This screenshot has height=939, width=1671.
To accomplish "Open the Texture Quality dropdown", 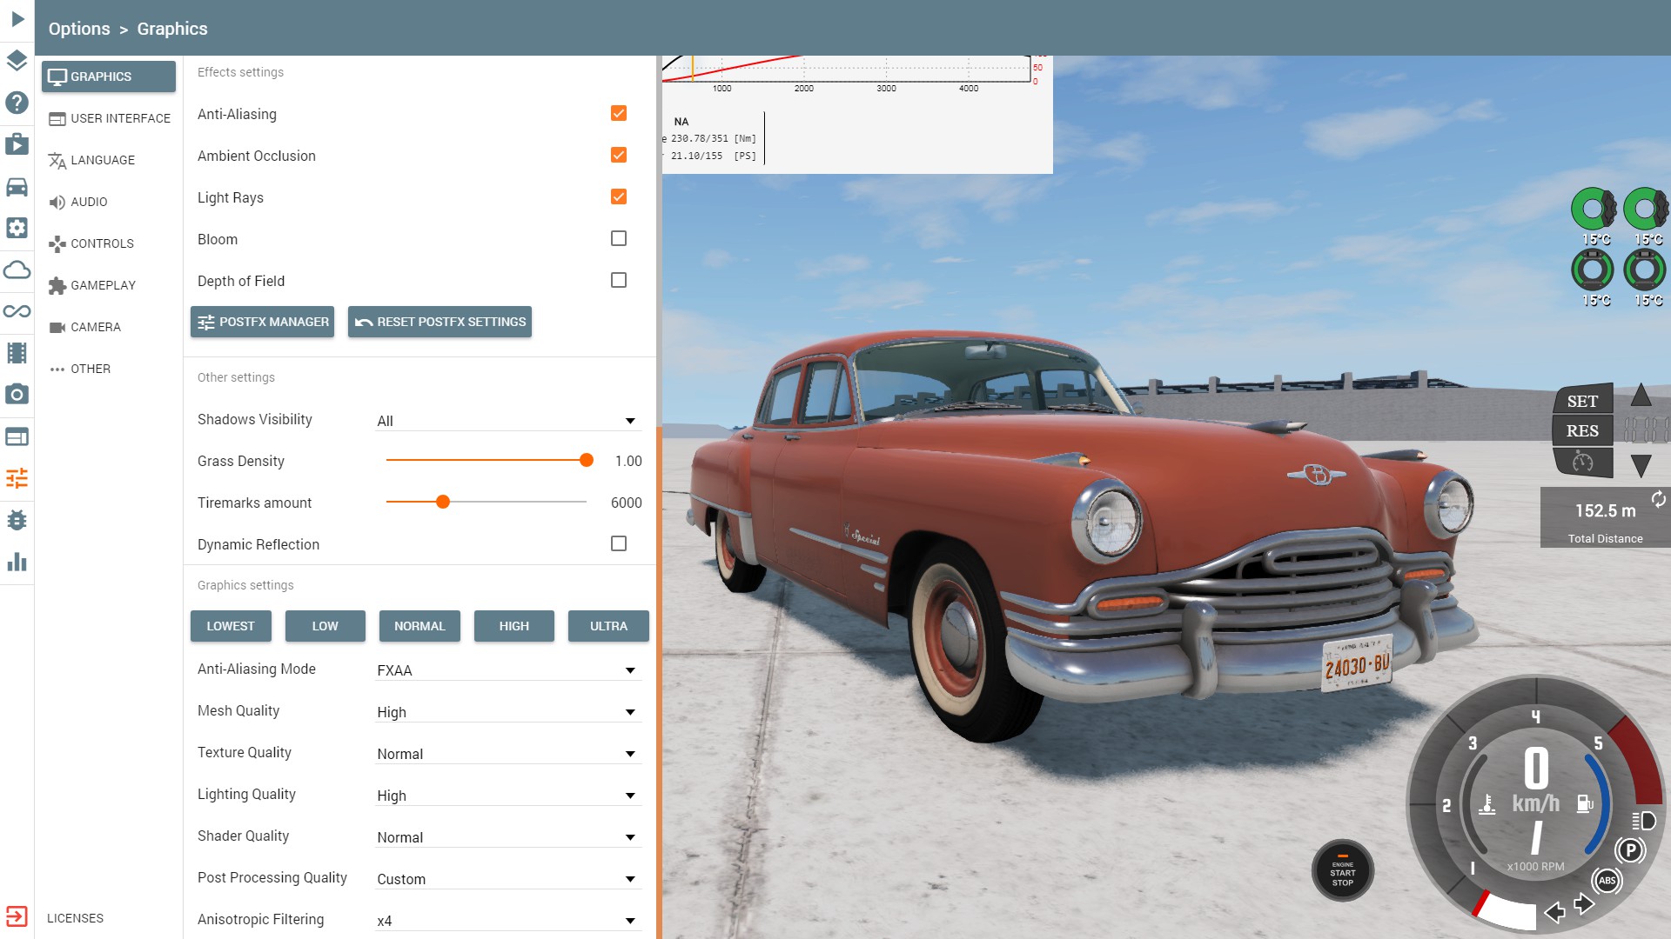I will click(x=508, y=754).
